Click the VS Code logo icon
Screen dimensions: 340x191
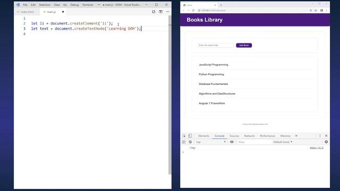[18, 5]
